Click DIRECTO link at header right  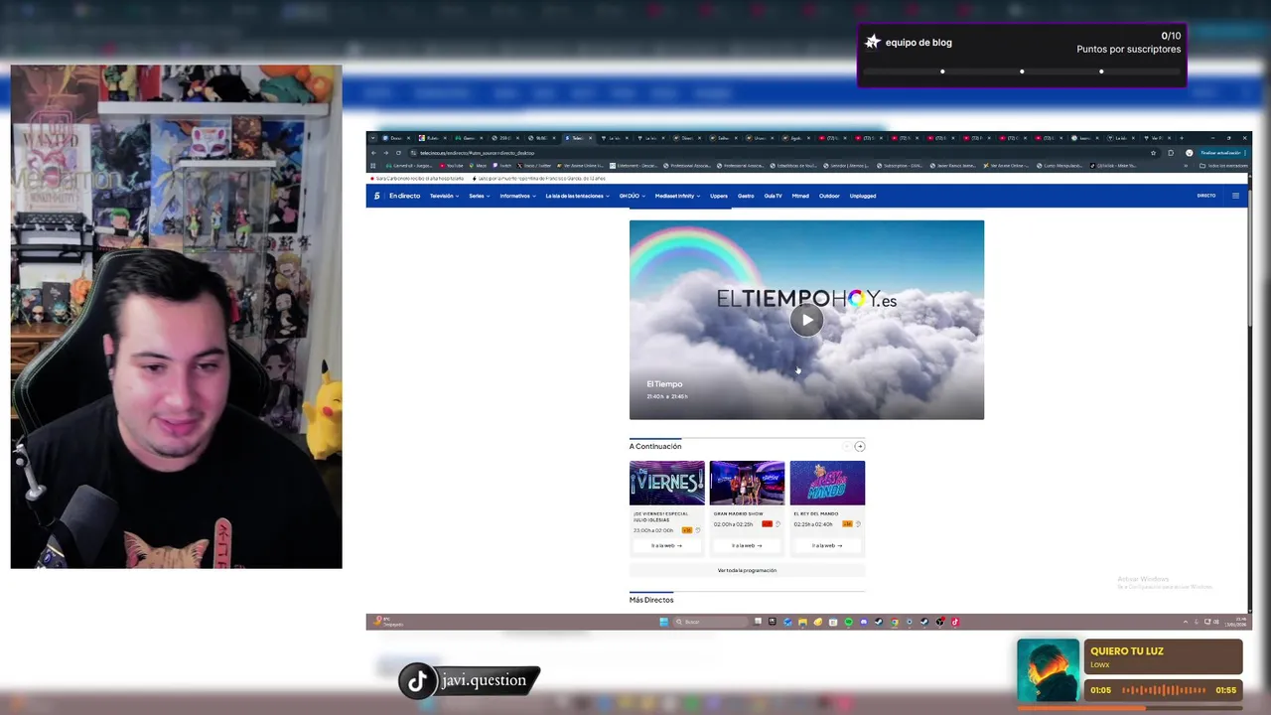coord(1206,196)
